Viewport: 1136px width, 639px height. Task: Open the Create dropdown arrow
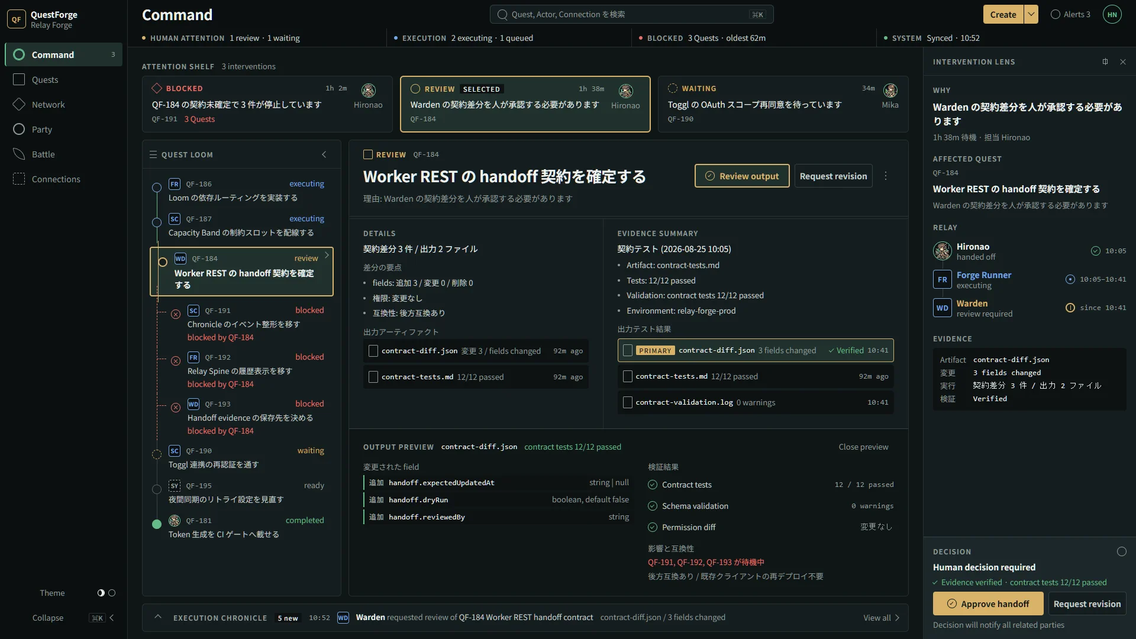1031,14
